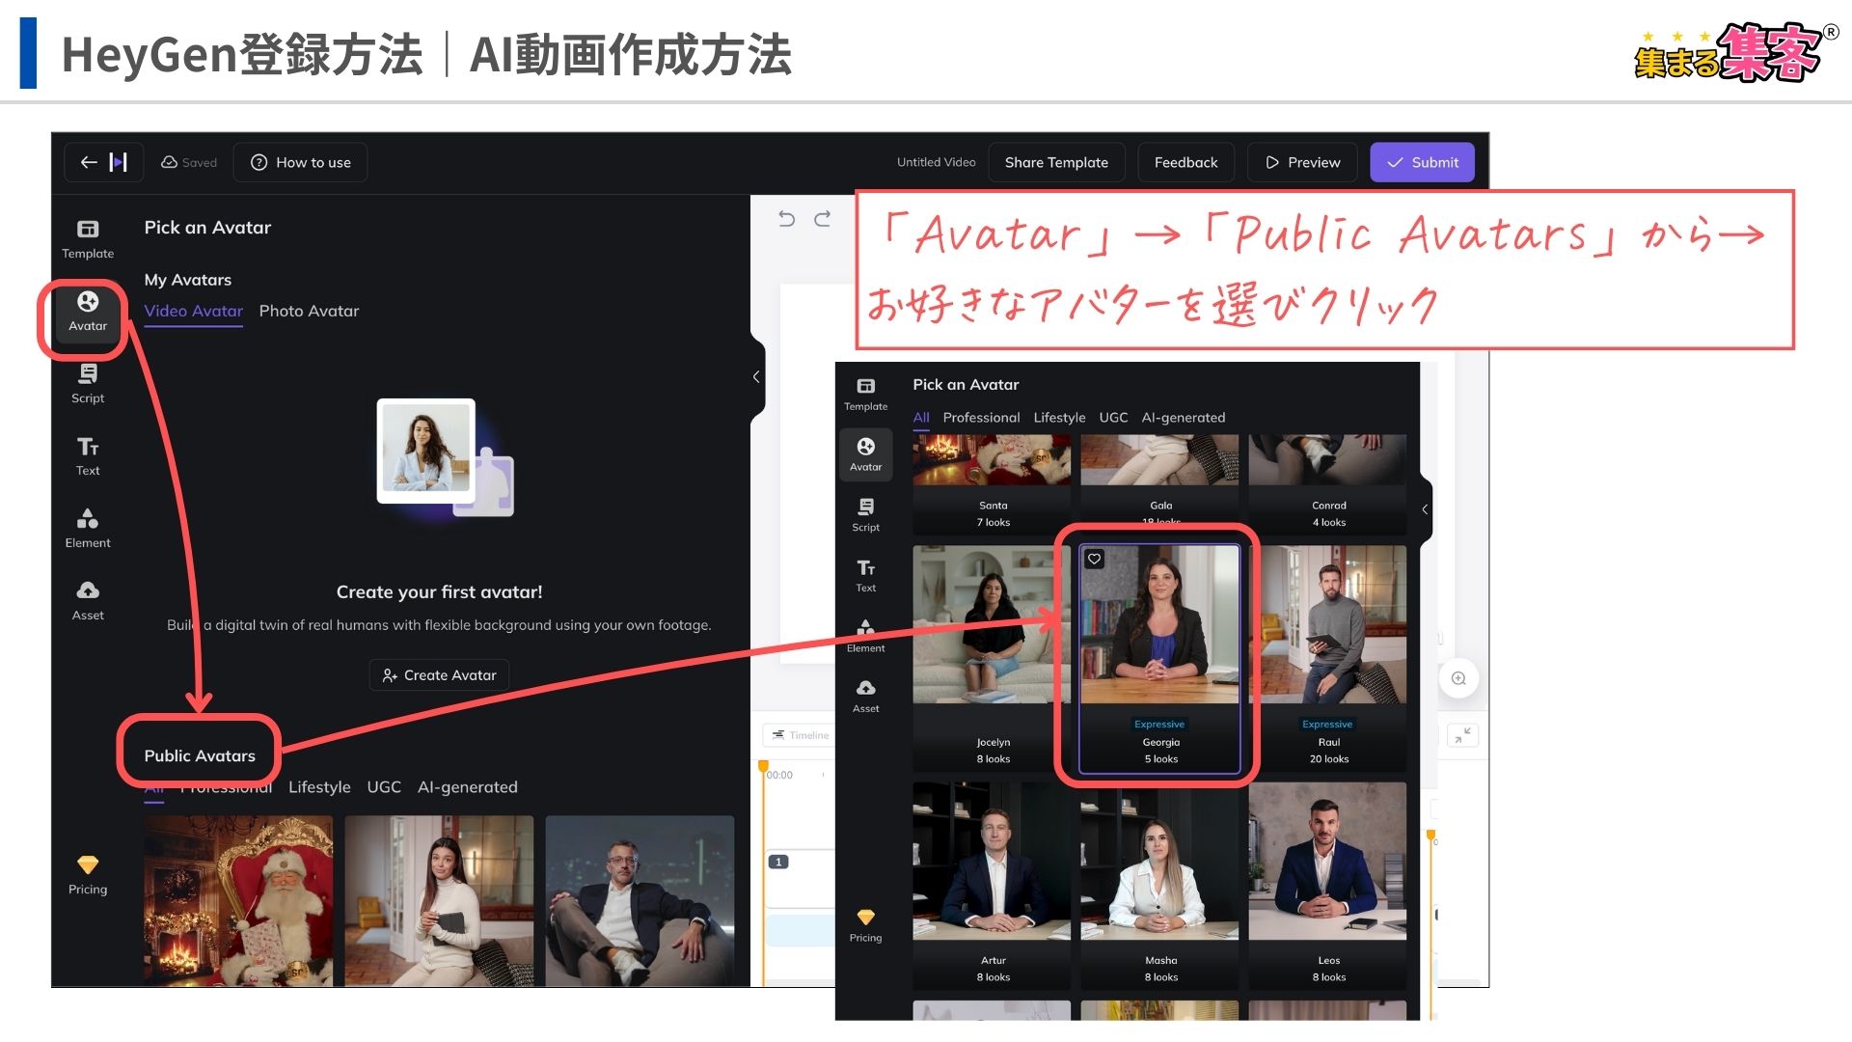
Task: Pick the Raul avatar card
Action: pos(1327,658)
